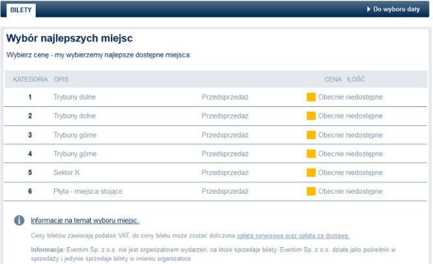Image resolution: width=433 pixels, height=264 pixels.
Task: Click yellow status swatch in category 1 row
Action: click(311, 97)
